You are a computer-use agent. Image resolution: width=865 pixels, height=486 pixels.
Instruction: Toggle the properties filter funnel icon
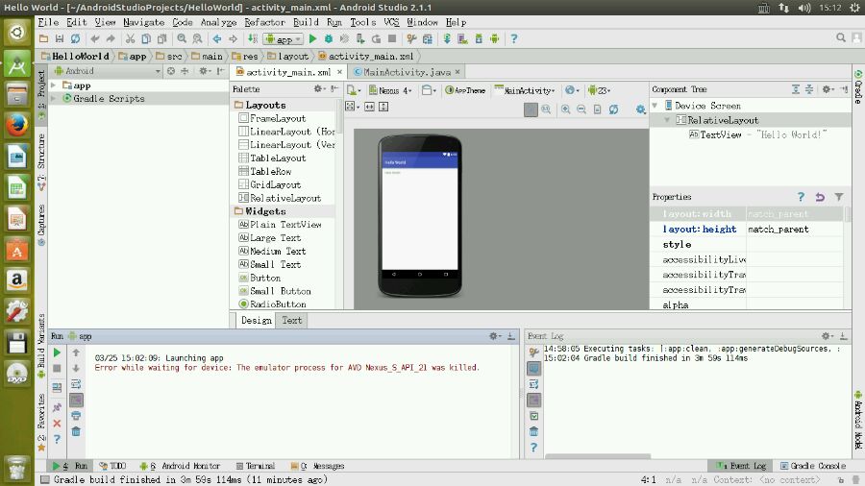click(x=839, y=197)
